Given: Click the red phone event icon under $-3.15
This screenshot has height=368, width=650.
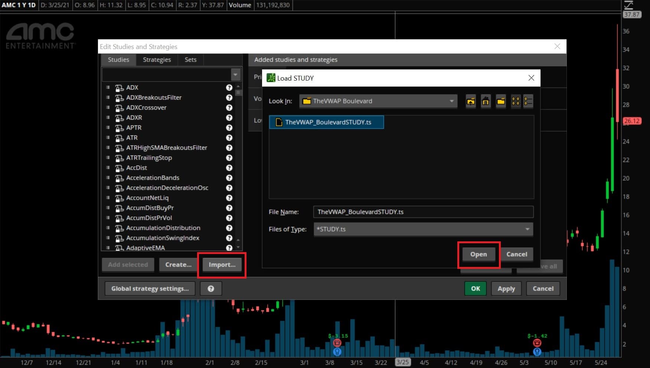Looking at the screenshot, I should 337,343.
